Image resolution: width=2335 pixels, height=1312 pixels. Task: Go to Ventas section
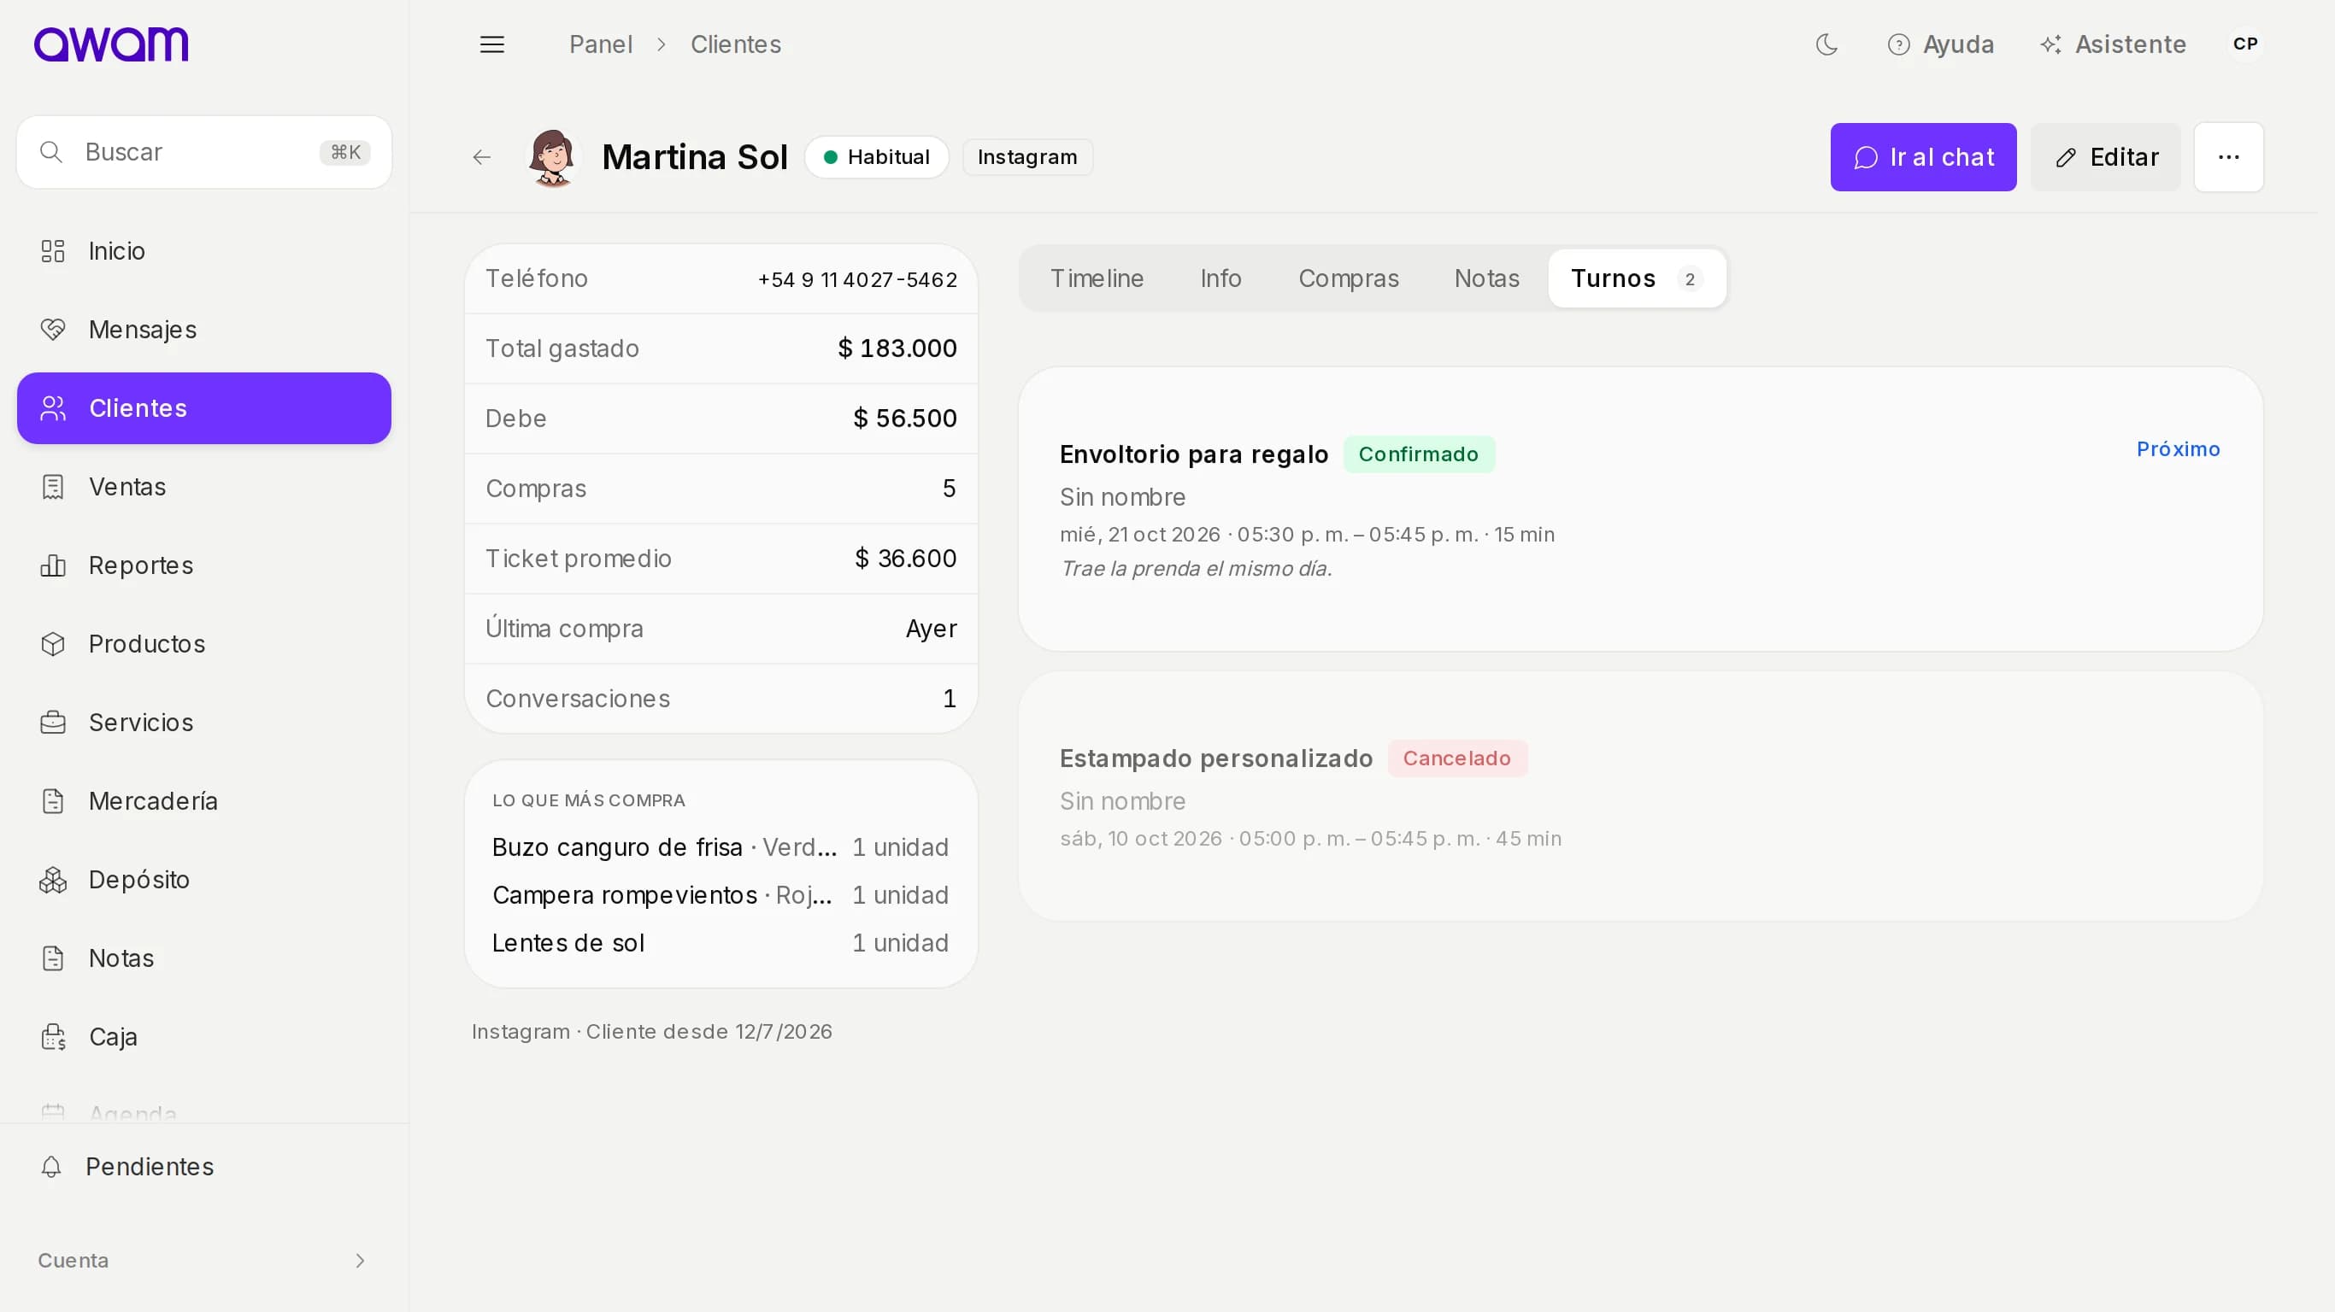204,487
